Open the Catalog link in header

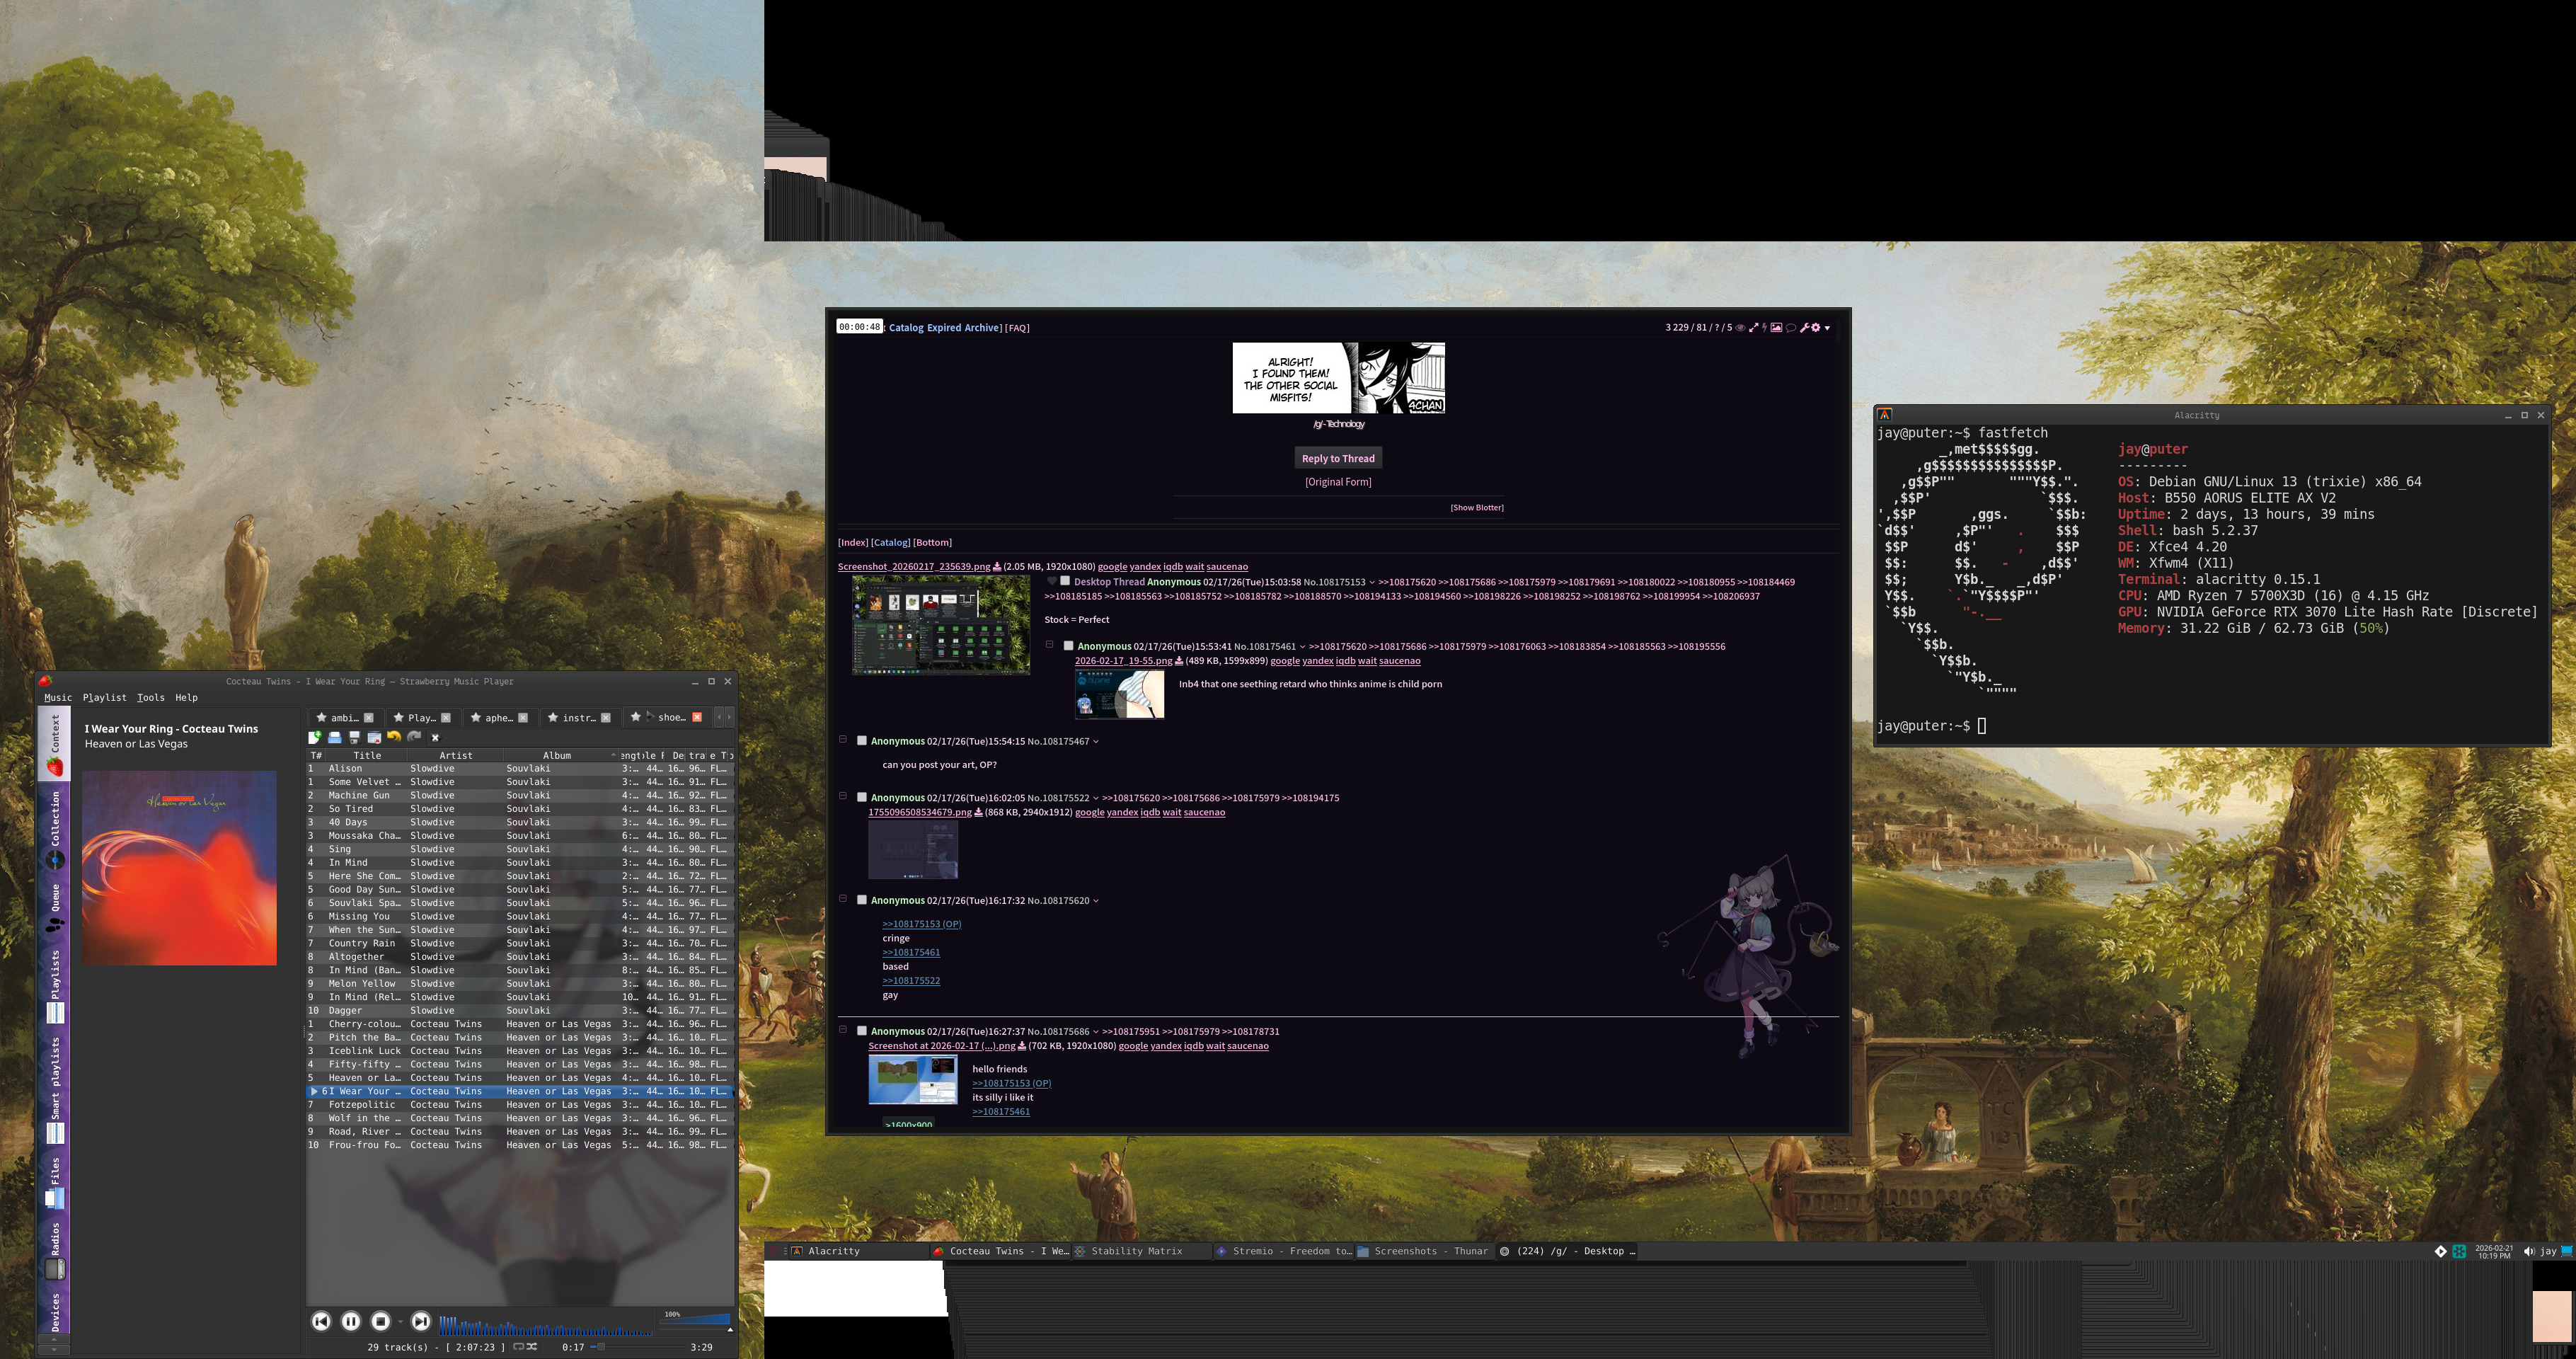[906, 328]
